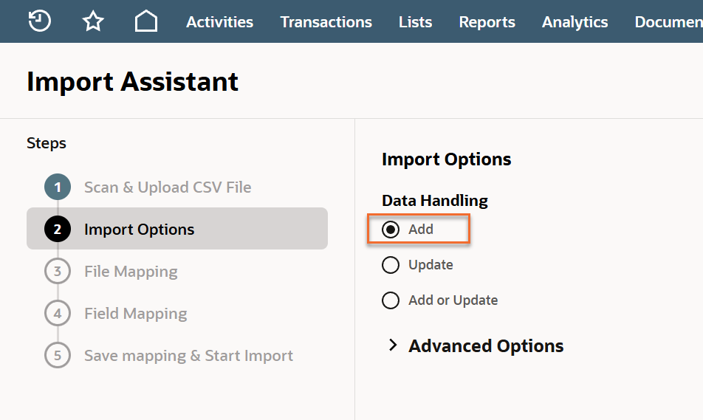
Task: Click the step 3 circle icon
Action: 58,272
